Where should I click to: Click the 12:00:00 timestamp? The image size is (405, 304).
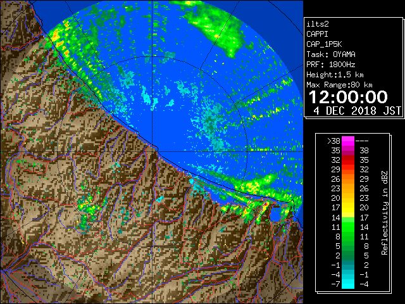[348, 97]
